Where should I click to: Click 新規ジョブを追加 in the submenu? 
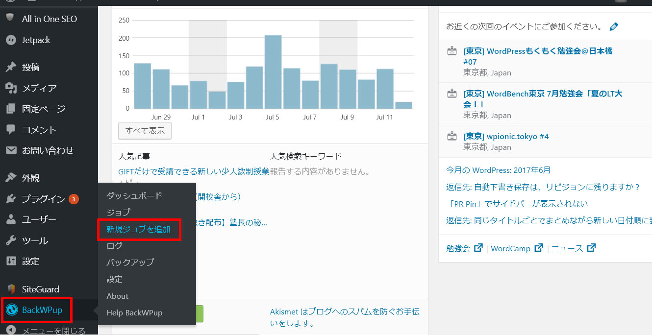[138, 229]
